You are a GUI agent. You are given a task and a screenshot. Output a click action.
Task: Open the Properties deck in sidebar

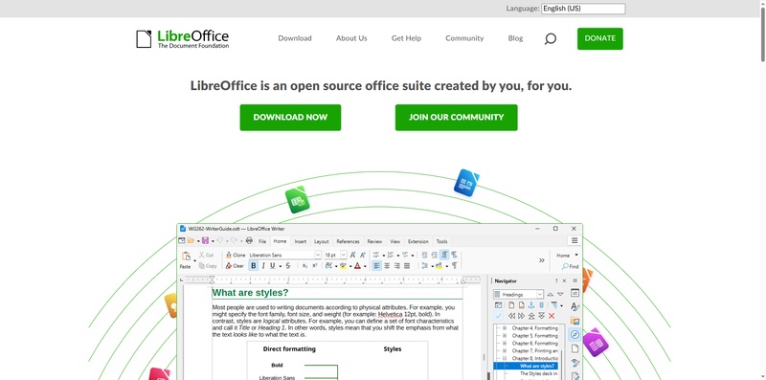point(575,293)
